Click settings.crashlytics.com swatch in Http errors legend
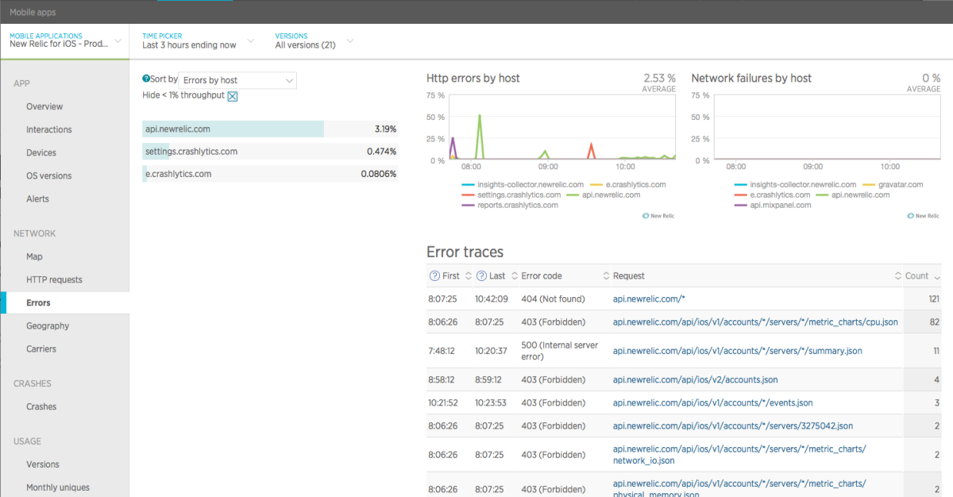953x497 pixels. 466,195
